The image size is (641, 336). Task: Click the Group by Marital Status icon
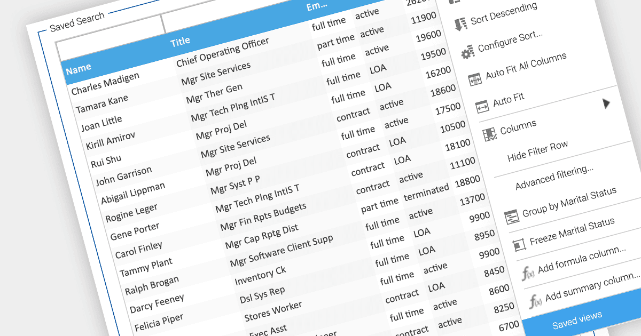coord(512,217)
